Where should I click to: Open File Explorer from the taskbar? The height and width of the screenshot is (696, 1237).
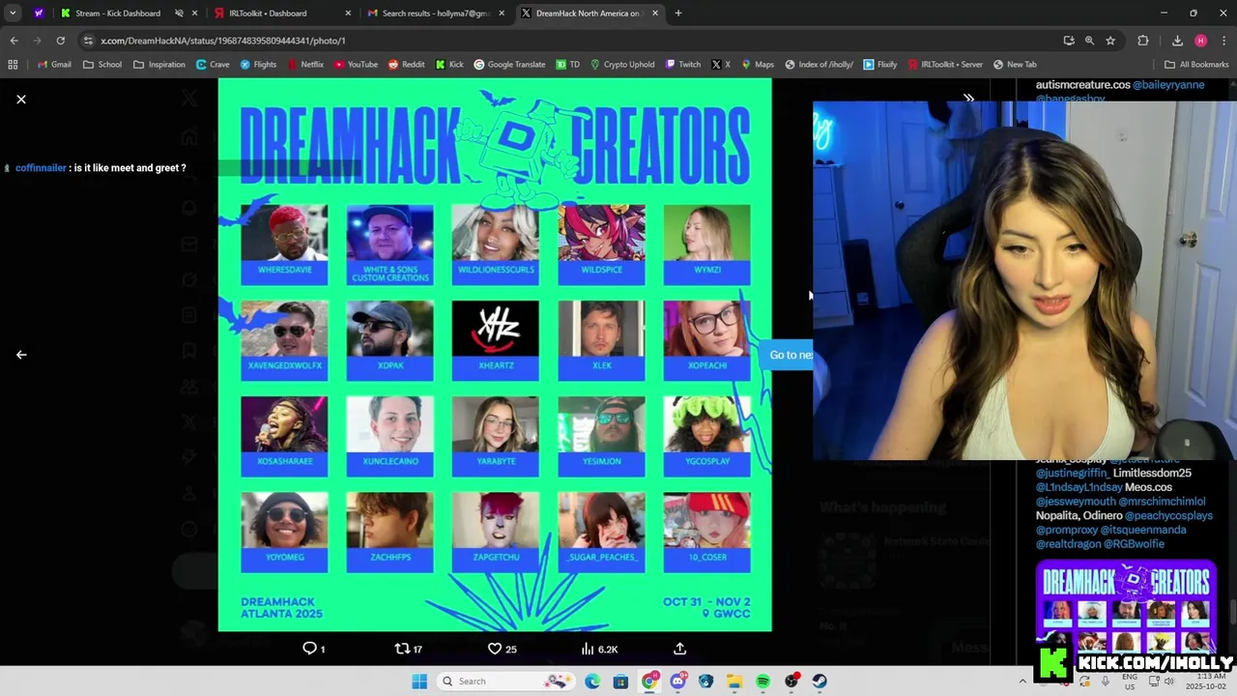pos(734,681)
